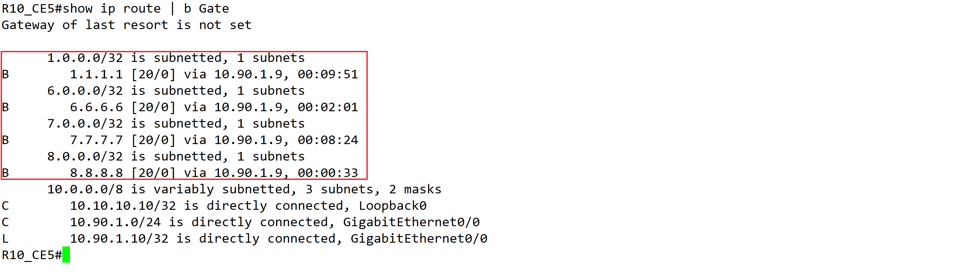Click the 1.1.1.1 BGP route entry

pos(180,75)
